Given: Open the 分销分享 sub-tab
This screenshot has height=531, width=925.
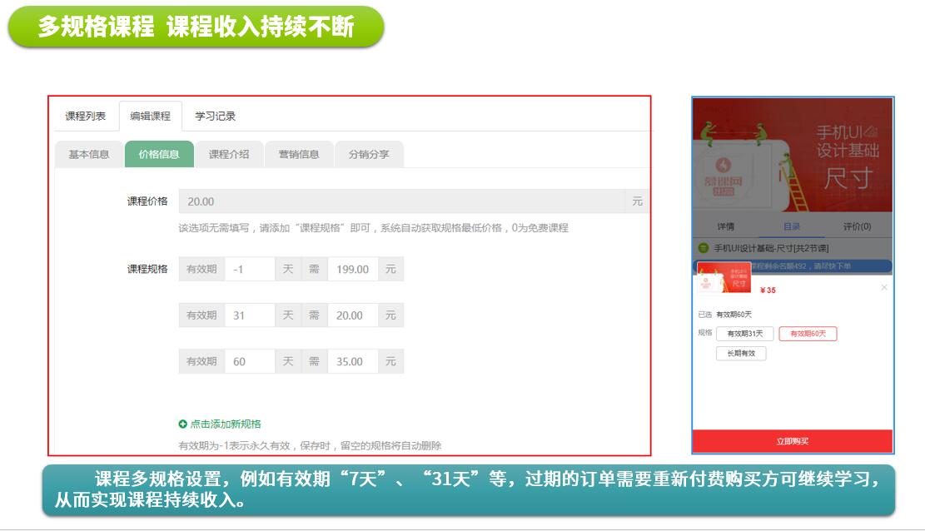Looking at the screenshot, I should (x=369, y=154).
